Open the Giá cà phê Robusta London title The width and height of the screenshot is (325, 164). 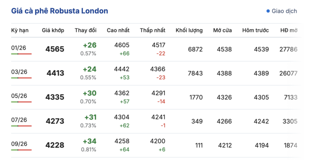59,11
